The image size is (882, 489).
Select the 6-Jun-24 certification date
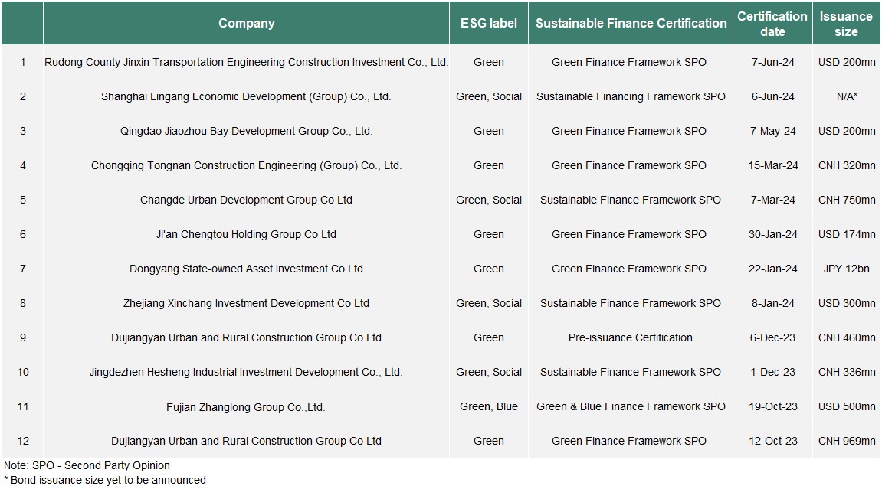point(773,96)
